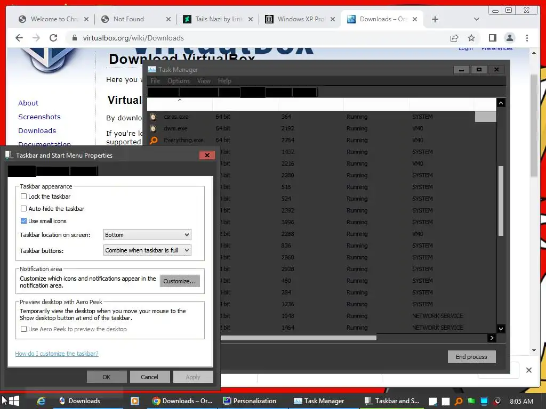Viewport: 546px width, 409px height.
Task: Uncheck Use small icons checkbox
Action: (23, 221)
